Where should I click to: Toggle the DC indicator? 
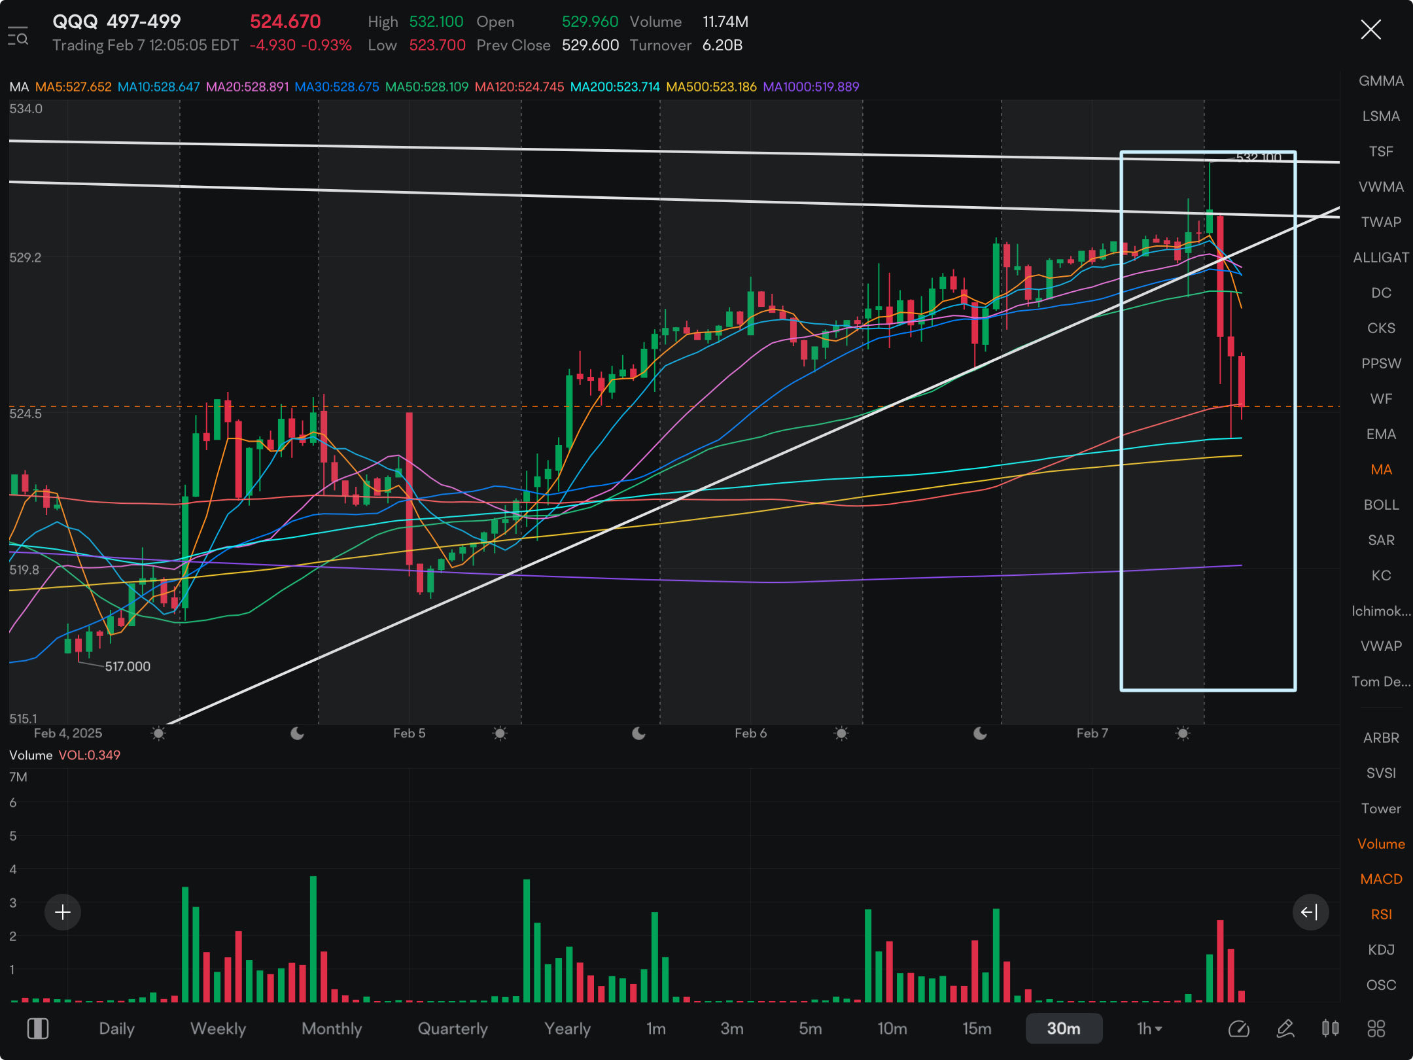point(1381,293)
